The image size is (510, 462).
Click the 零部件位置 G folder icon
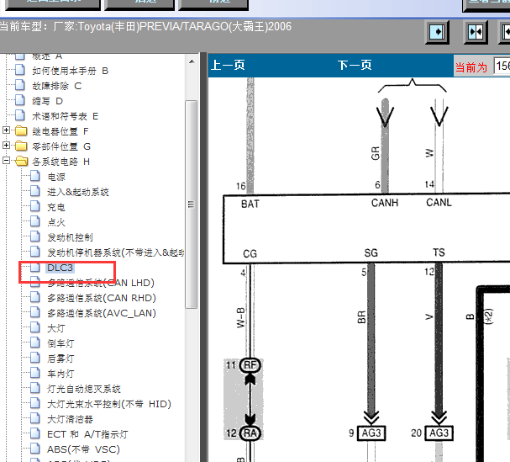tap(21, 146)
